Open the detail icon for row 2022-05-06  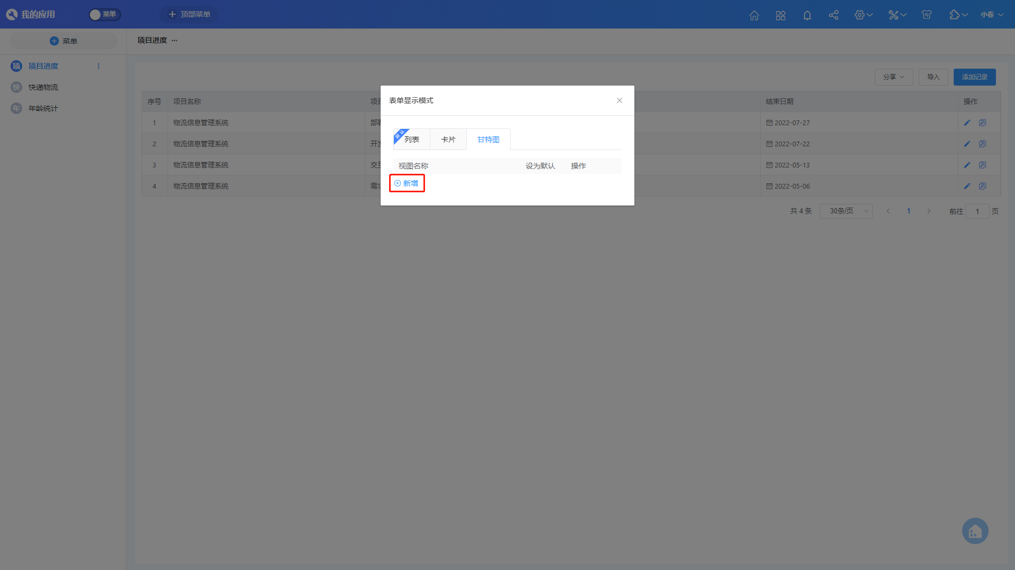tap(982, 186)
